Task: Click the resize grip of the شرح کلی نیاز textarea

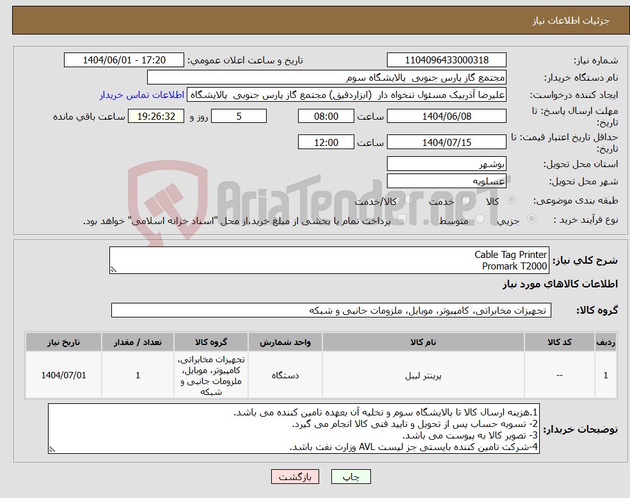Action: [113, 269]
